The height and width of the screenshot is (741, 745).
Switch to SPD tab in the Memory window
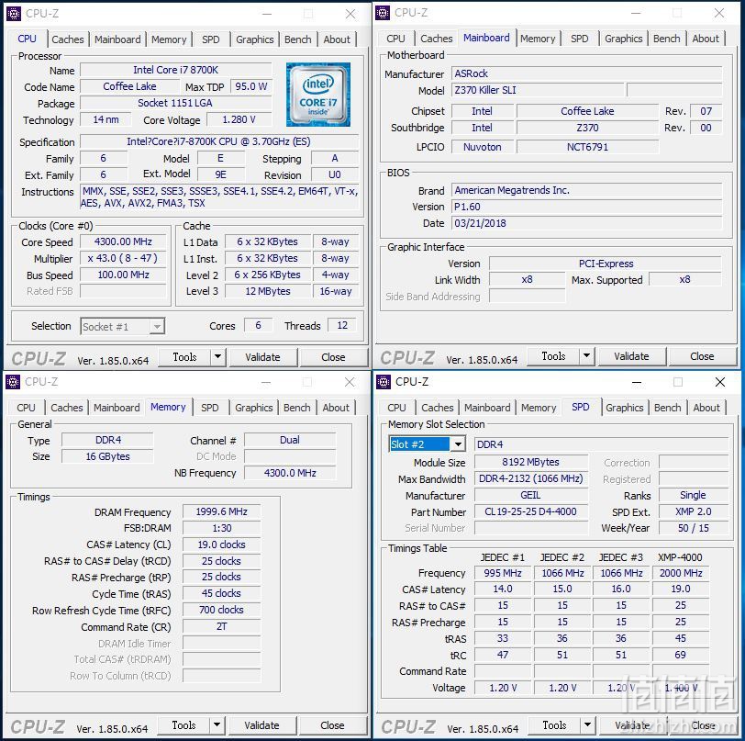coord(209,408)
